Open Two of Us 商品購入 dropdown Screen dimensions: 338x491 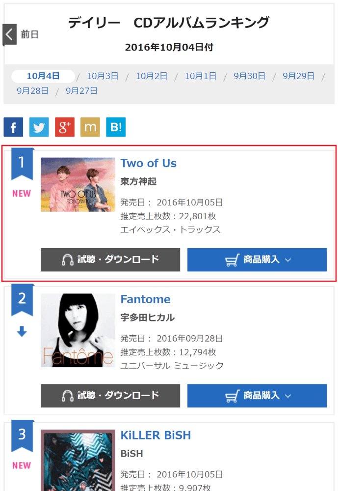[x=257, y=260]
